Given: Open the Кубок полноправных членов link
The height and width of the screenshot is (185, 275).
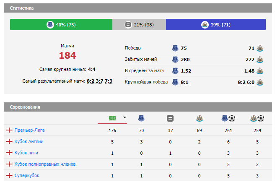Looking at the screenshot, I should point(45,164).
